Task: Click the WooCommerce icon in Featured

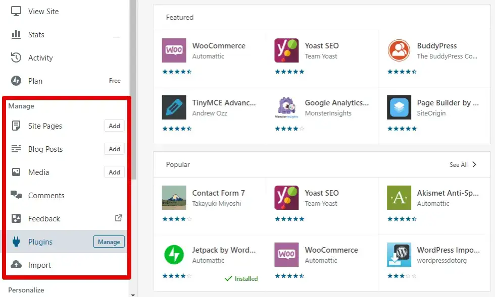Action: click(x=174, y=50)
